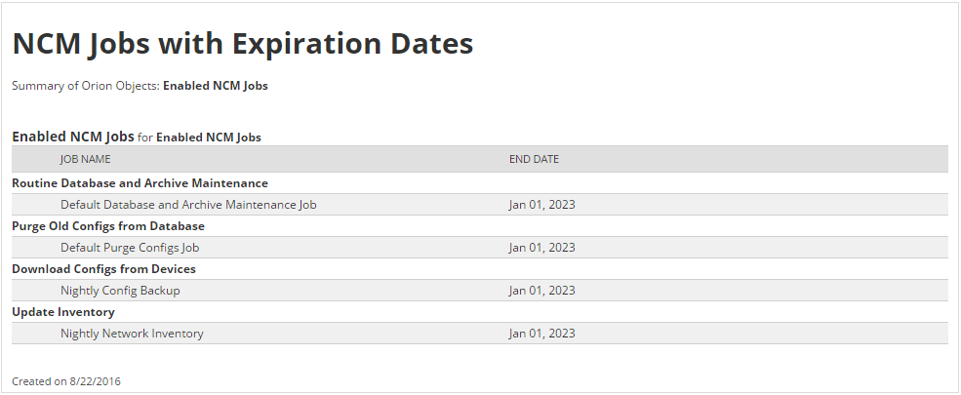Image resolution: width=961 pixels, height=395 pixels.
Task: Click the report title NCM Jobs with Expiration Dates
Action: (x=243, y=44)
